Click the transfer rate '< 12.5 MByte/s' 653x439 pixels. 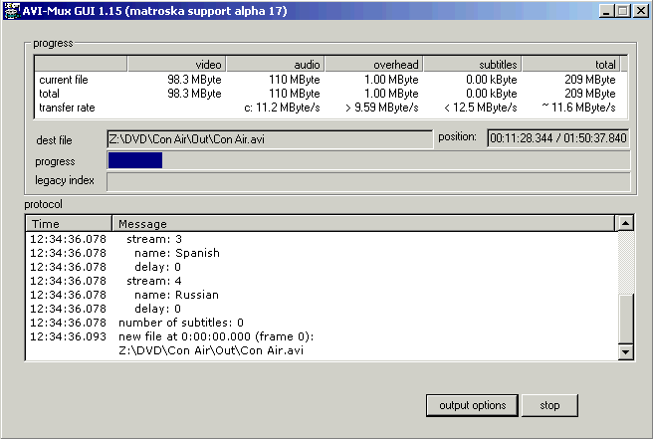pos(480,108)
